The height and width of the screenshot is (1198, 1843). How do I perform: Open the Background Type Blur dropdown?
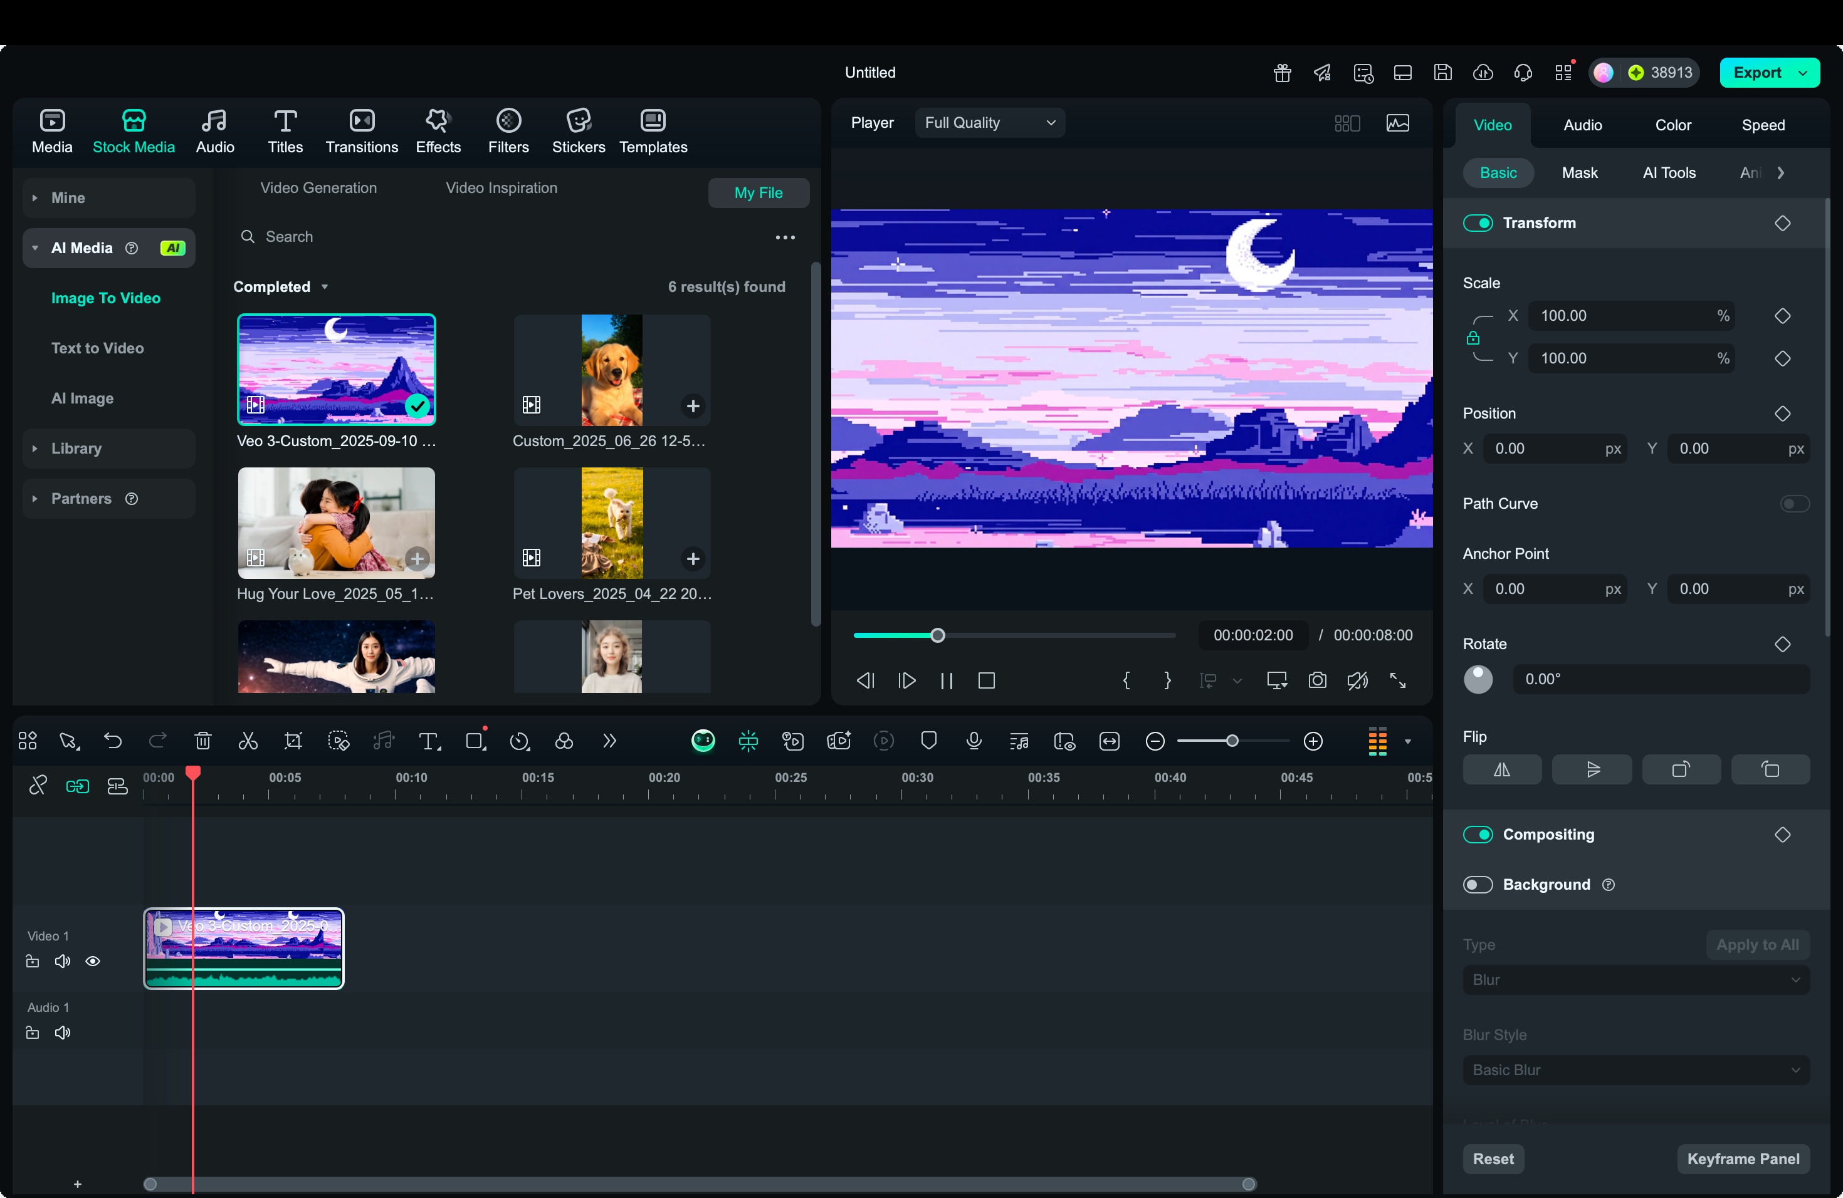(x=1636, y=980)
